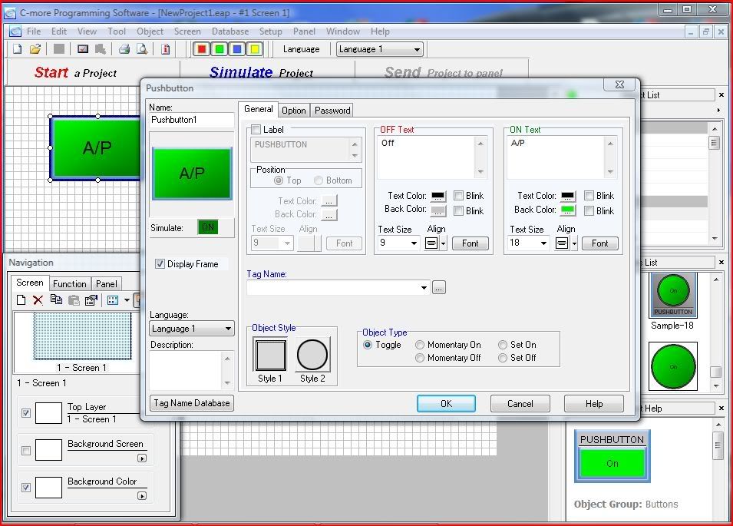Click the Open project folder icon
This screenshot has width=733, height=526.
click(35, 49)
